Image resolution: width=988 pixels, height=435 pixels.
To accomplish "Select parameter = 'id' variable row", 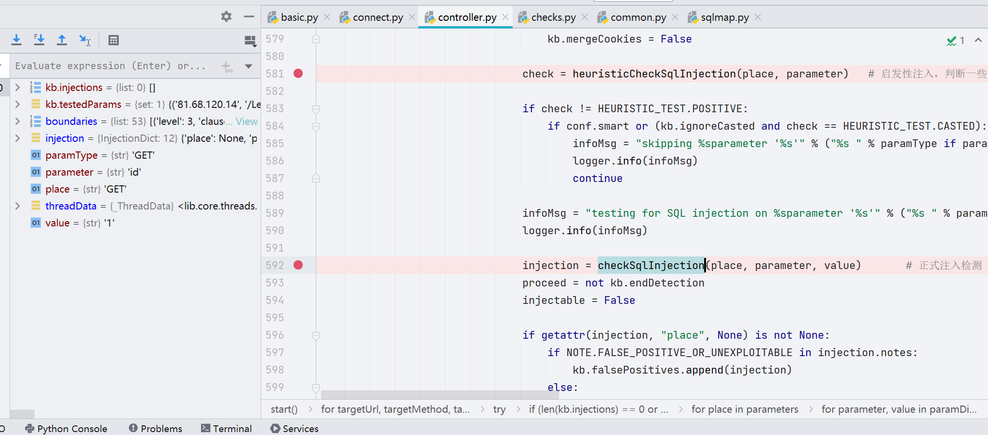I will pos(135,172).
